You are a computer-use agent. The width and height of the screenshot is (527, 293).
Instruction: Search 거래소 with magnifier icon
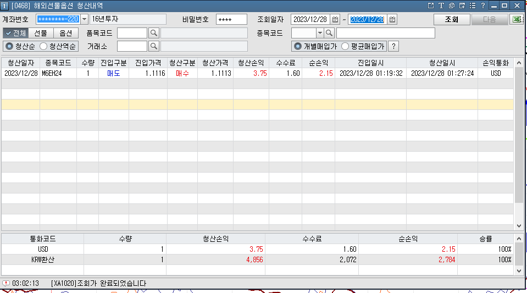tap(154, 46)
